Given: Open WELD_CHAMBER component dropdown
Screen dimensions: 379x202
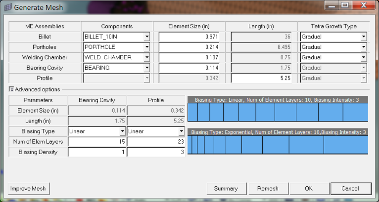Looking at the screenshot, I should 146,57.
